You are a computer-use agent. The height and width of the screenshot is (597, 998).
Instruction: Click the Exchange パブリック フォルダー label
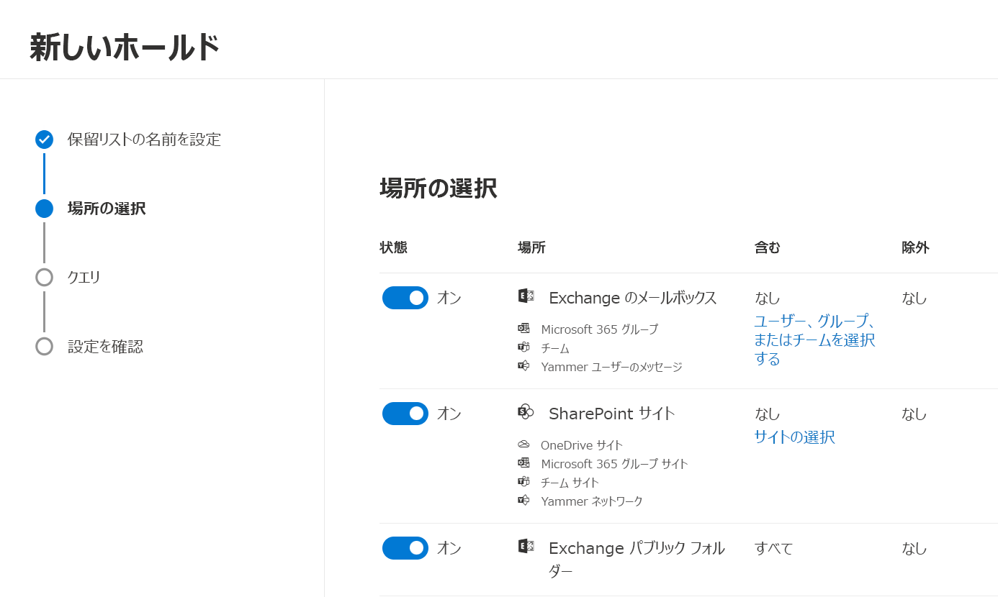637,560
